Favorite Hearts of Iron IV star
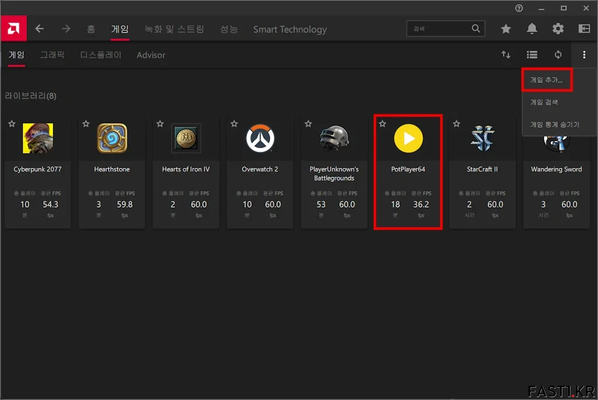This screenshot has width=598, height=400. point(160,124)
